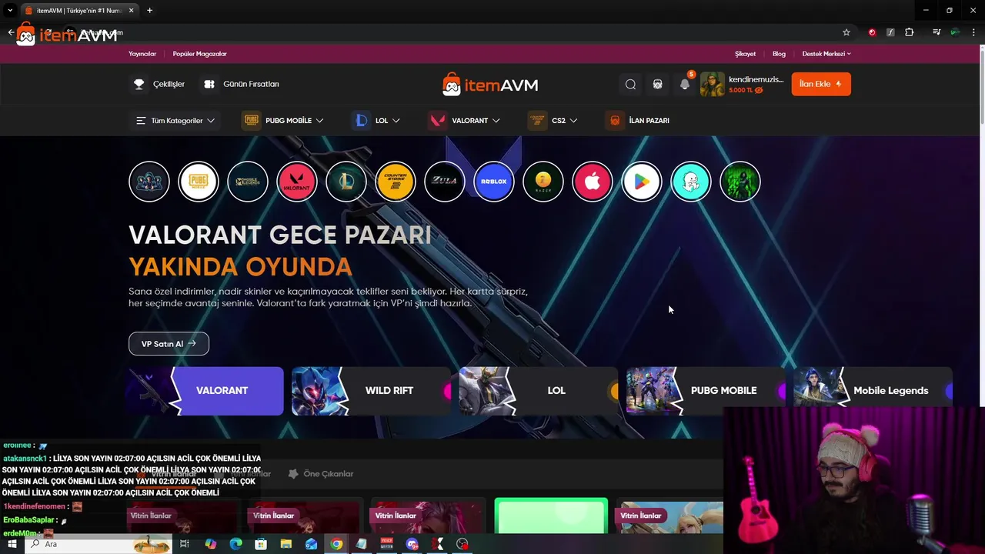Expand the LOL dropdown menu

click(x=377, y=121)
